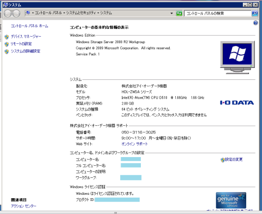Screen dimensions: 262x214
Task: Click the コンピューターの基本的な情報の表示 heading
Action: coord(99,27)
